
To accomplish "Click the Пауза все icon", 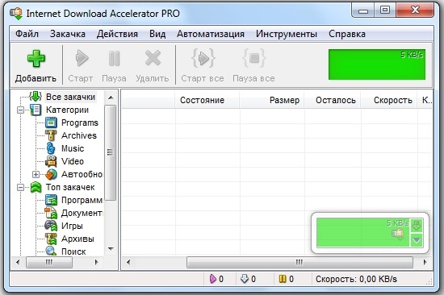I will 254,58.
